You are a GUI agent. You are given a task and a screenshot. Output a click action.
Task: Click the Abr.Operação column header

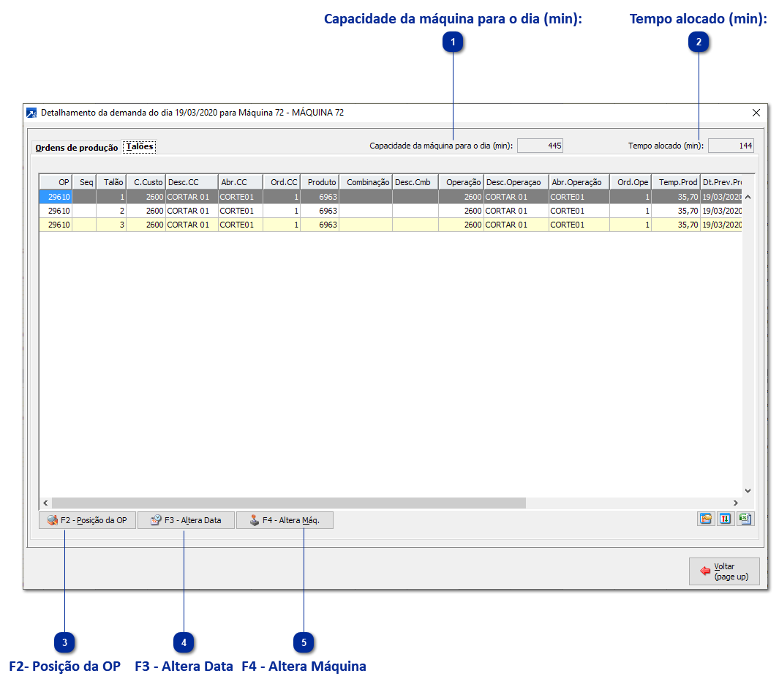(579, 182)
